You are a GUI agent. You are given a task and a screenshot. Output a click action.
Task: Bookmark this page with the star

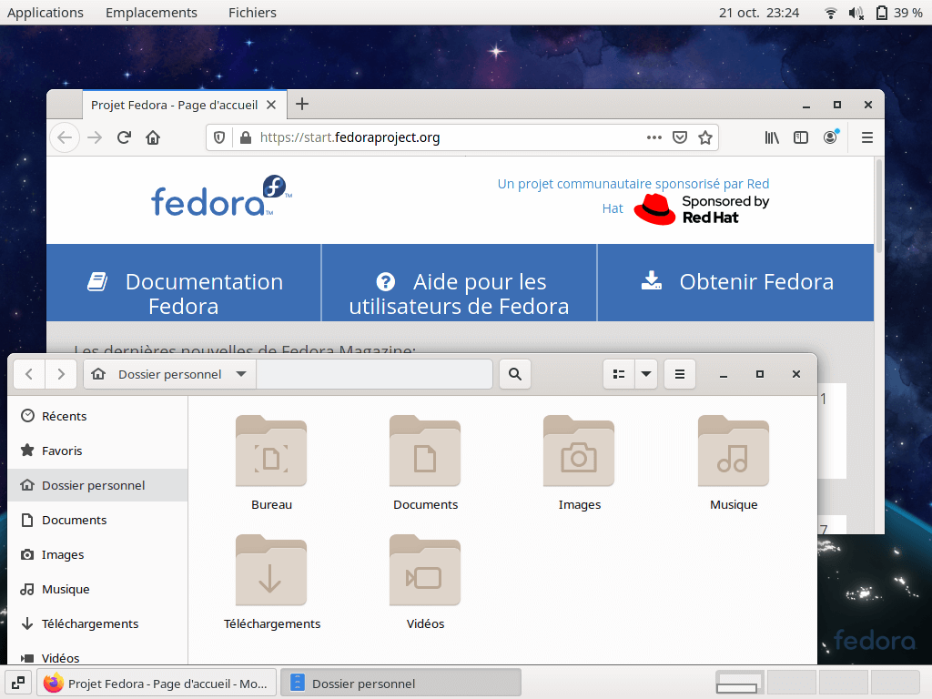705,138
